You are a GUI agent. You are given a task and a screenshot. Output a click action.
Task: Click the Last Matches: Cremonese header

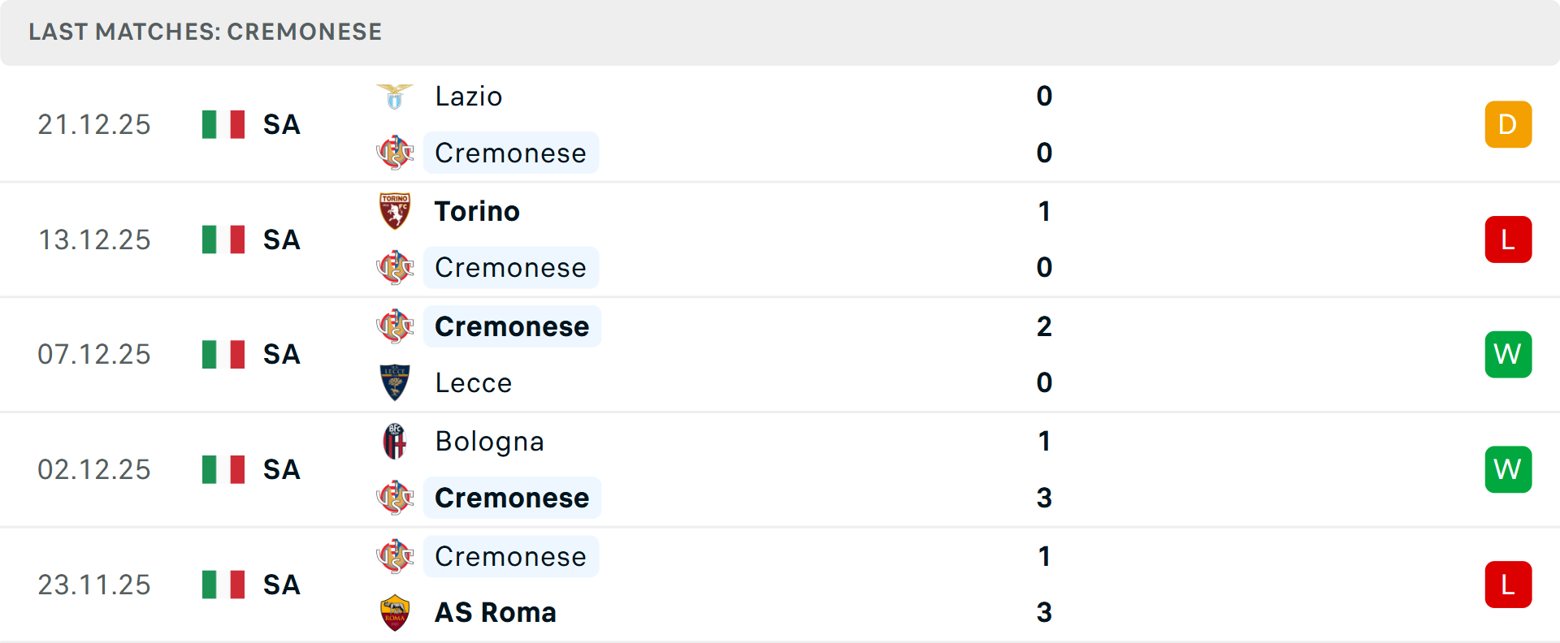205,32
